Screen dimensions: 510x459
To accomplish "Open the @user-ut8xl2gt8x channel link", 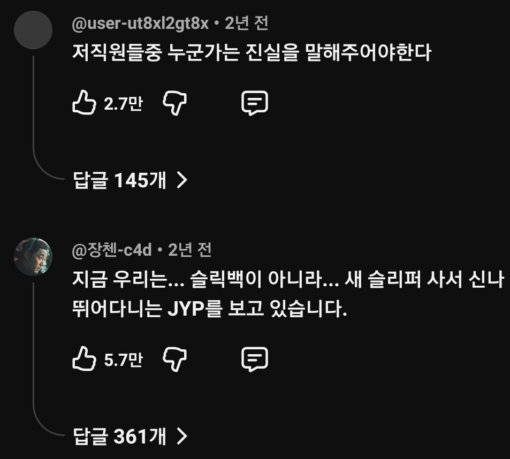I will tap(140, 24).
